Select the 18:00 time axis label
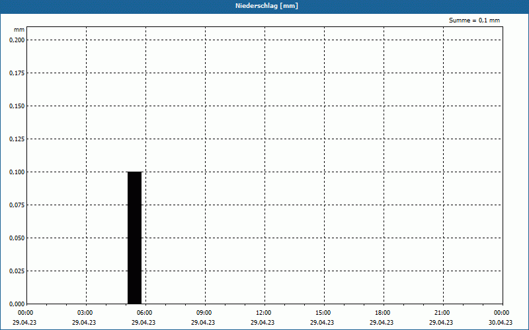 [383, 313]
